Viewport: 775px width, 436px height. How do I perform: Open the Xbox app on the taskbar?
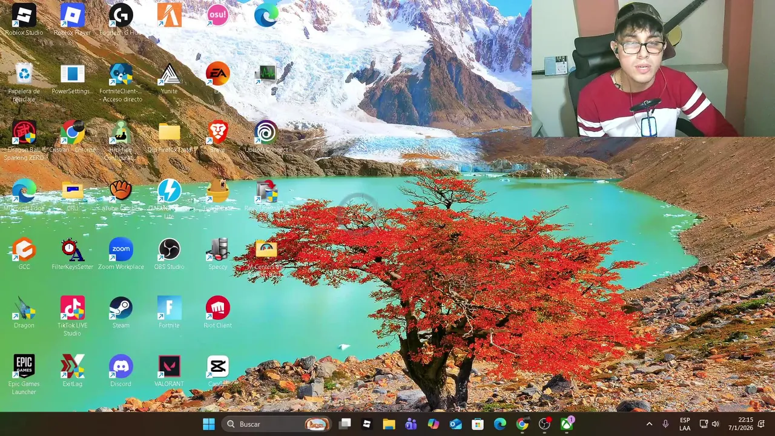coord(567,424)
